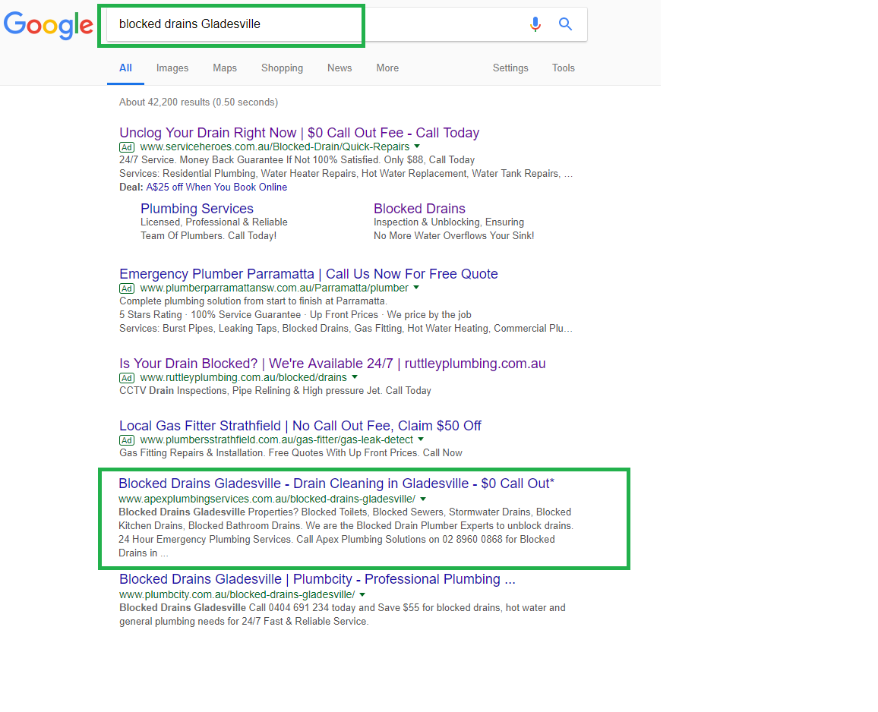
Task: Click the 'Blocked Drains Gladesville Properties?' snippet line
Action: (345, 512)
